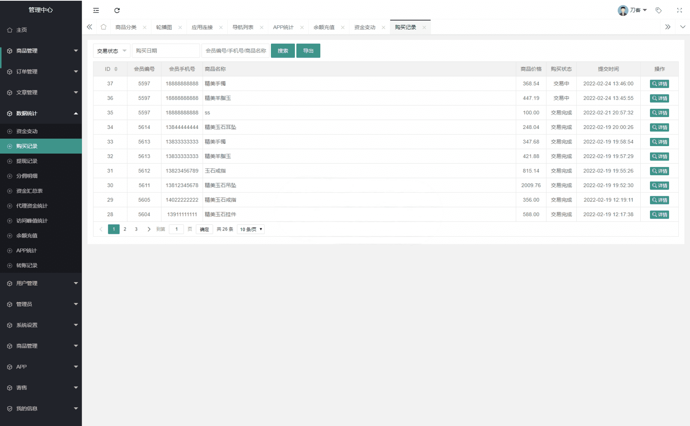Expand the 管理员 menu
This screenshot has height=426, width=690.
click(41, 304)
